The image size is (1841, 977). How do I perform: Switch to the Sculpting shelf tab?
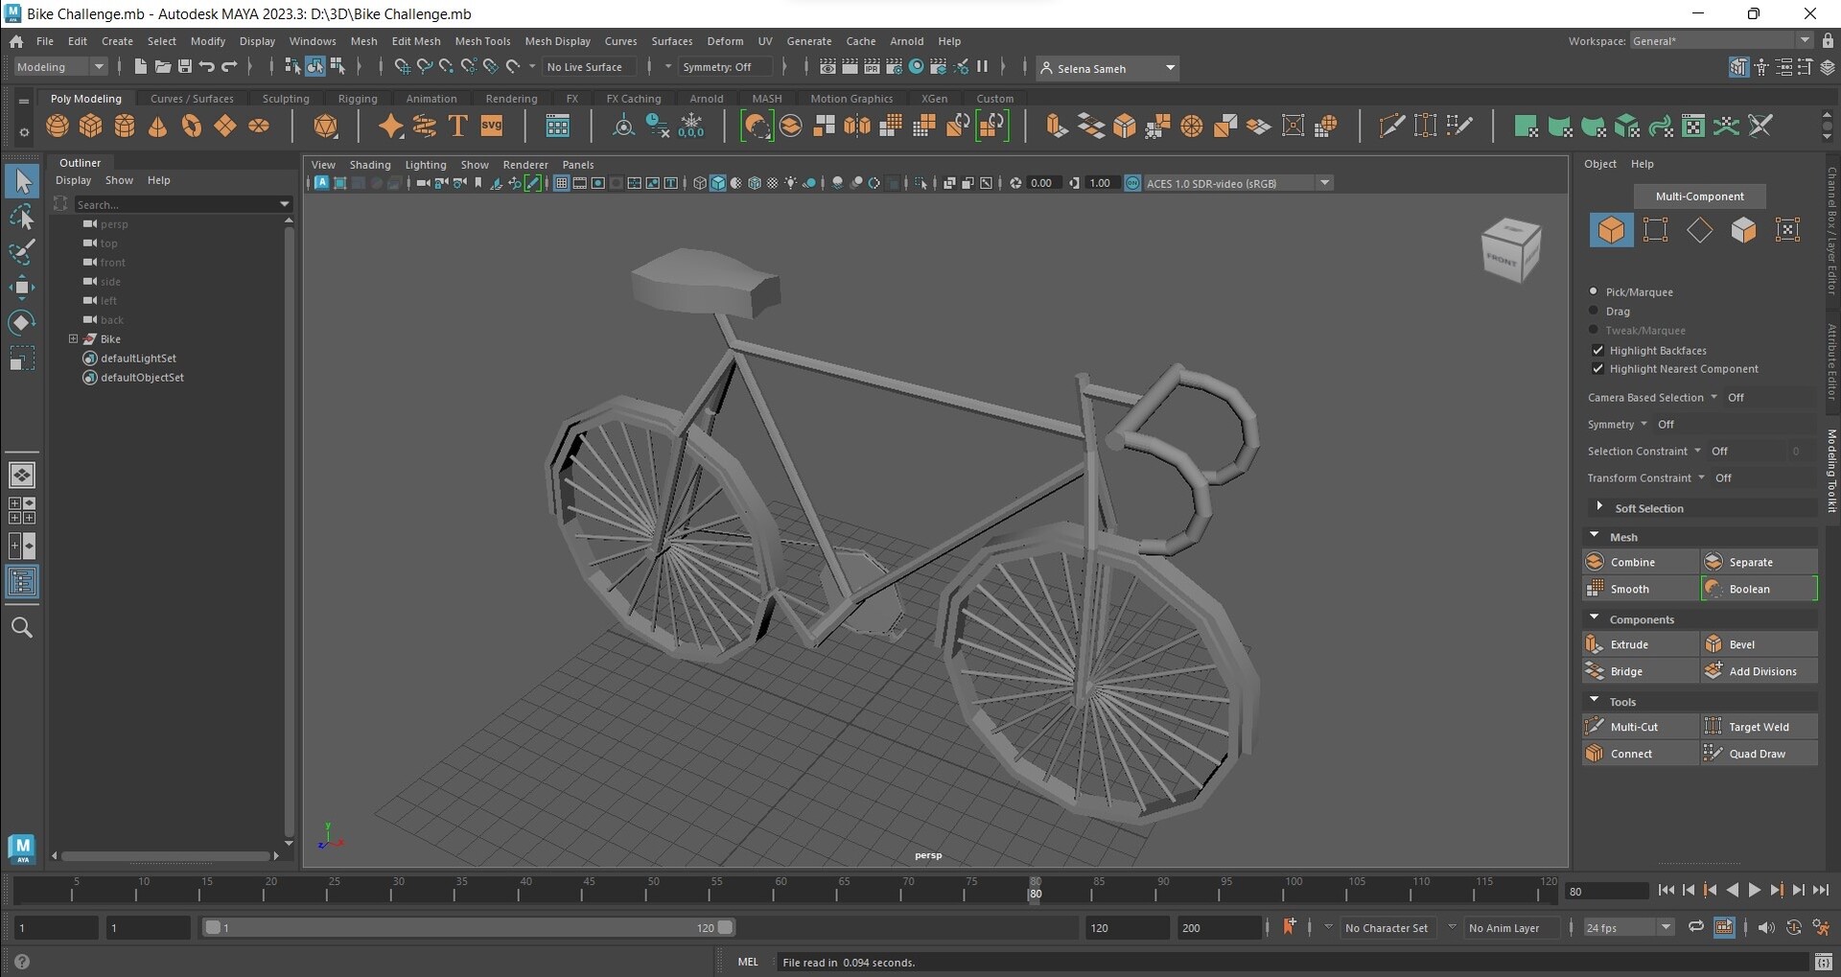(x=286, y=99)
